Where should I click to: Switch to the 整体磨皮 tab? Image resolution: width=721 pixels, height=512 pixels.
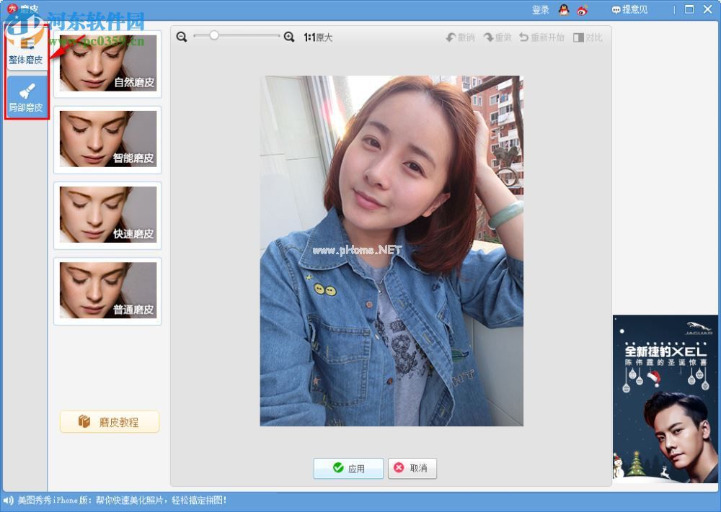26,52
